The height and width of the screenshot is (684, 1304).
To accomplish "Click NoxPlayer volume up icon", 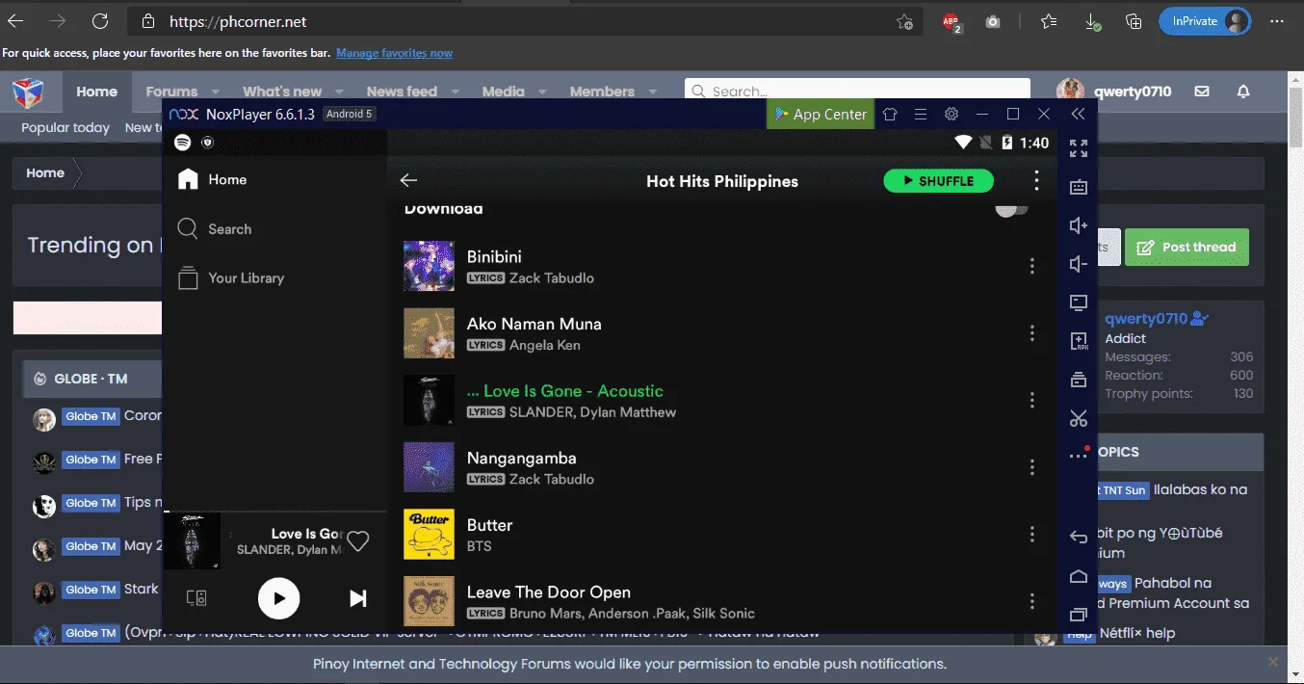I will point(1079,225).
